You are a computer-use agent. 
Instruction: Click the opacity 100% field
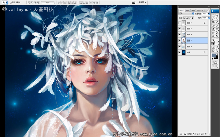[205, 13]
